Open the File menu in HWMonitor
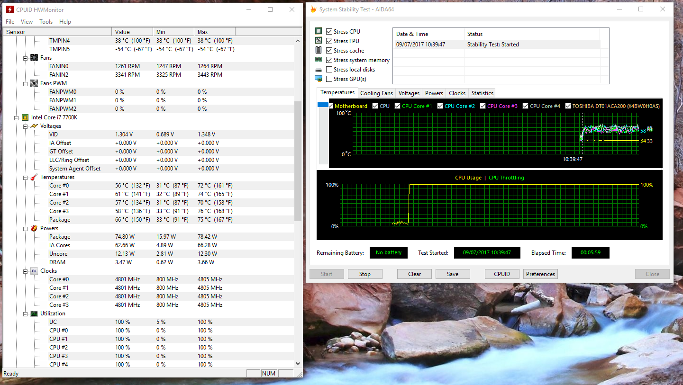 [x=10, y=22]
